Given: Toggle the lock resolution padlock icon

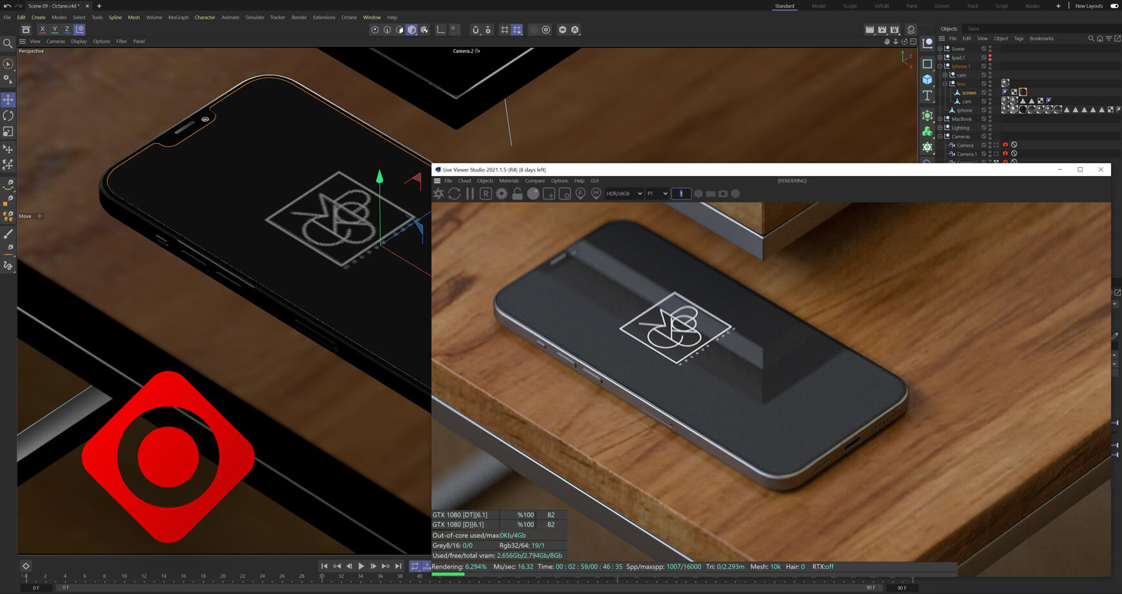Looking at the screenshot, I should 517,193.
